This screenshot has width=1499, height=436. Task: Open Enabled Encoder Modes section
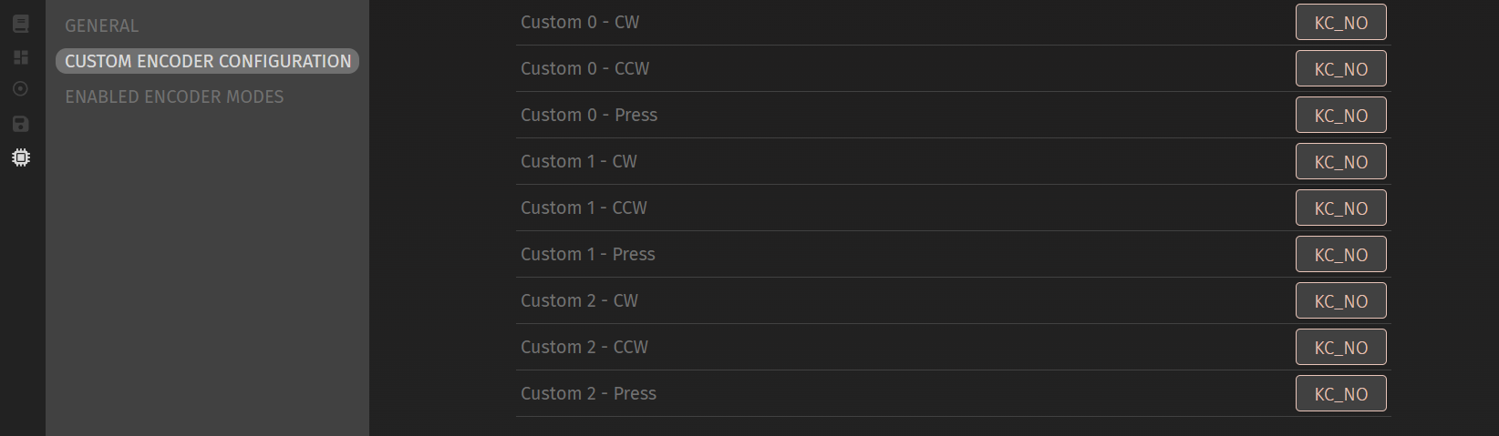[x=174, y=96]
